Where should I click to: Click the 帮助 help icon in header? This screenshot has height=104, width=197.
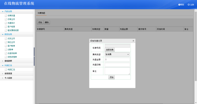[x=179, y=5]
